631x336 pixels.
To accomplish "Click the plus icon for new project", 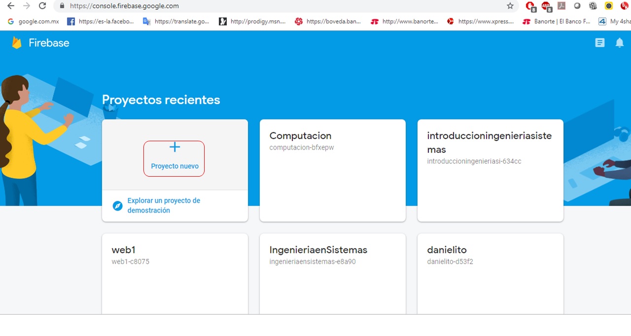I will pos(175,147).
